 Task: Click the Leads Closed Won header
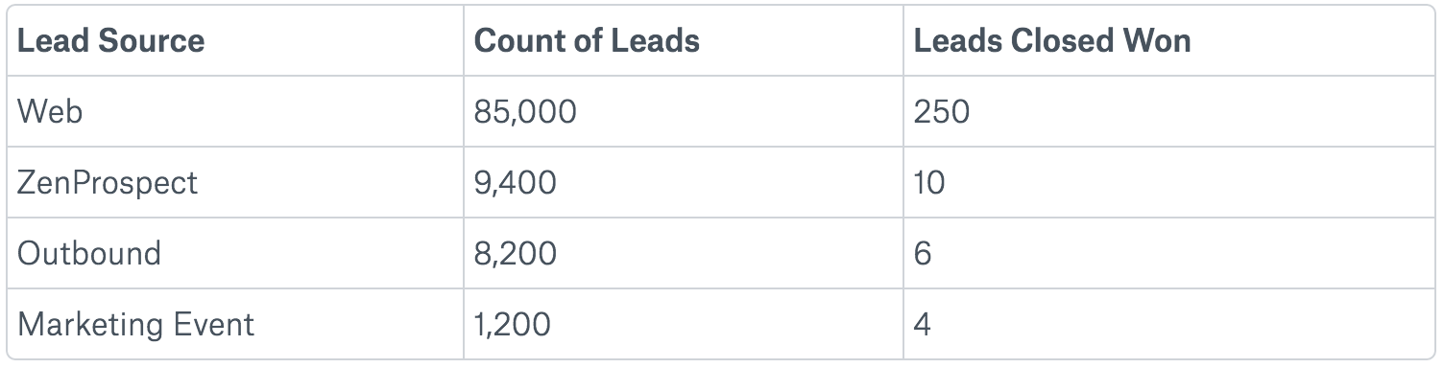[x=1052, y=40]
